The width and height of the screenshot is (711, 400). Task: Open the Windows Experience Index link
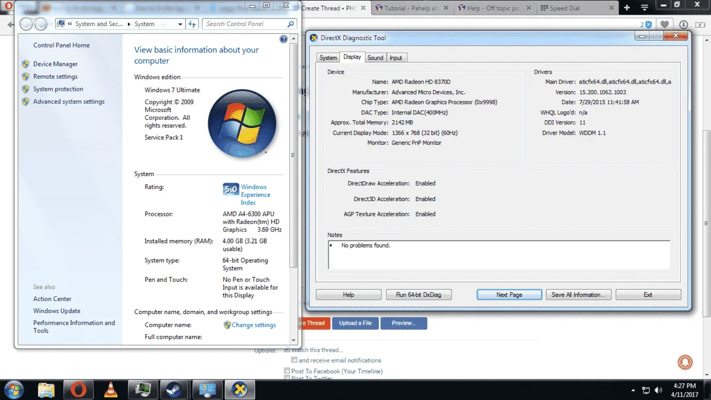(x=255, y=194)
